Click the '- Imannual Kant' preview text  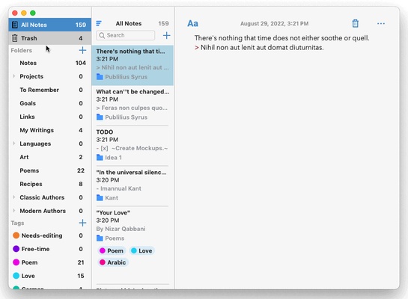coord(118,188)
